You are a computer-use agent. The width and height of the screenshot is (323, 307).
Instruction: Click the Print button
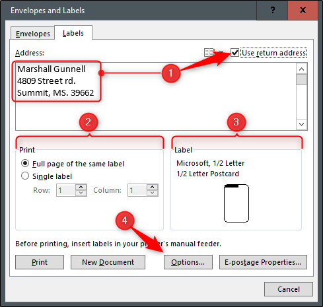[x=40, y=262]
